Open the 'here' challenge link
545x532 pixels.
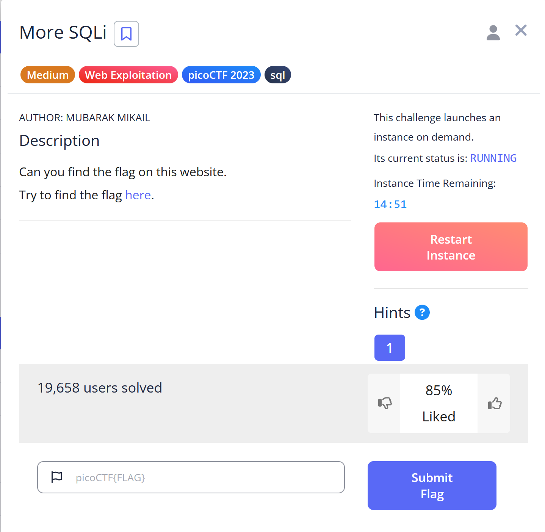pyautogui.click(x=138, y=195)
